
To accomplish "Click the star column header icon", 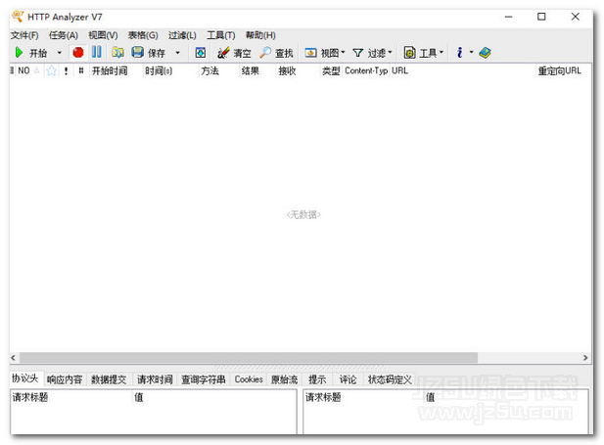I will click(x=51, y=70).
